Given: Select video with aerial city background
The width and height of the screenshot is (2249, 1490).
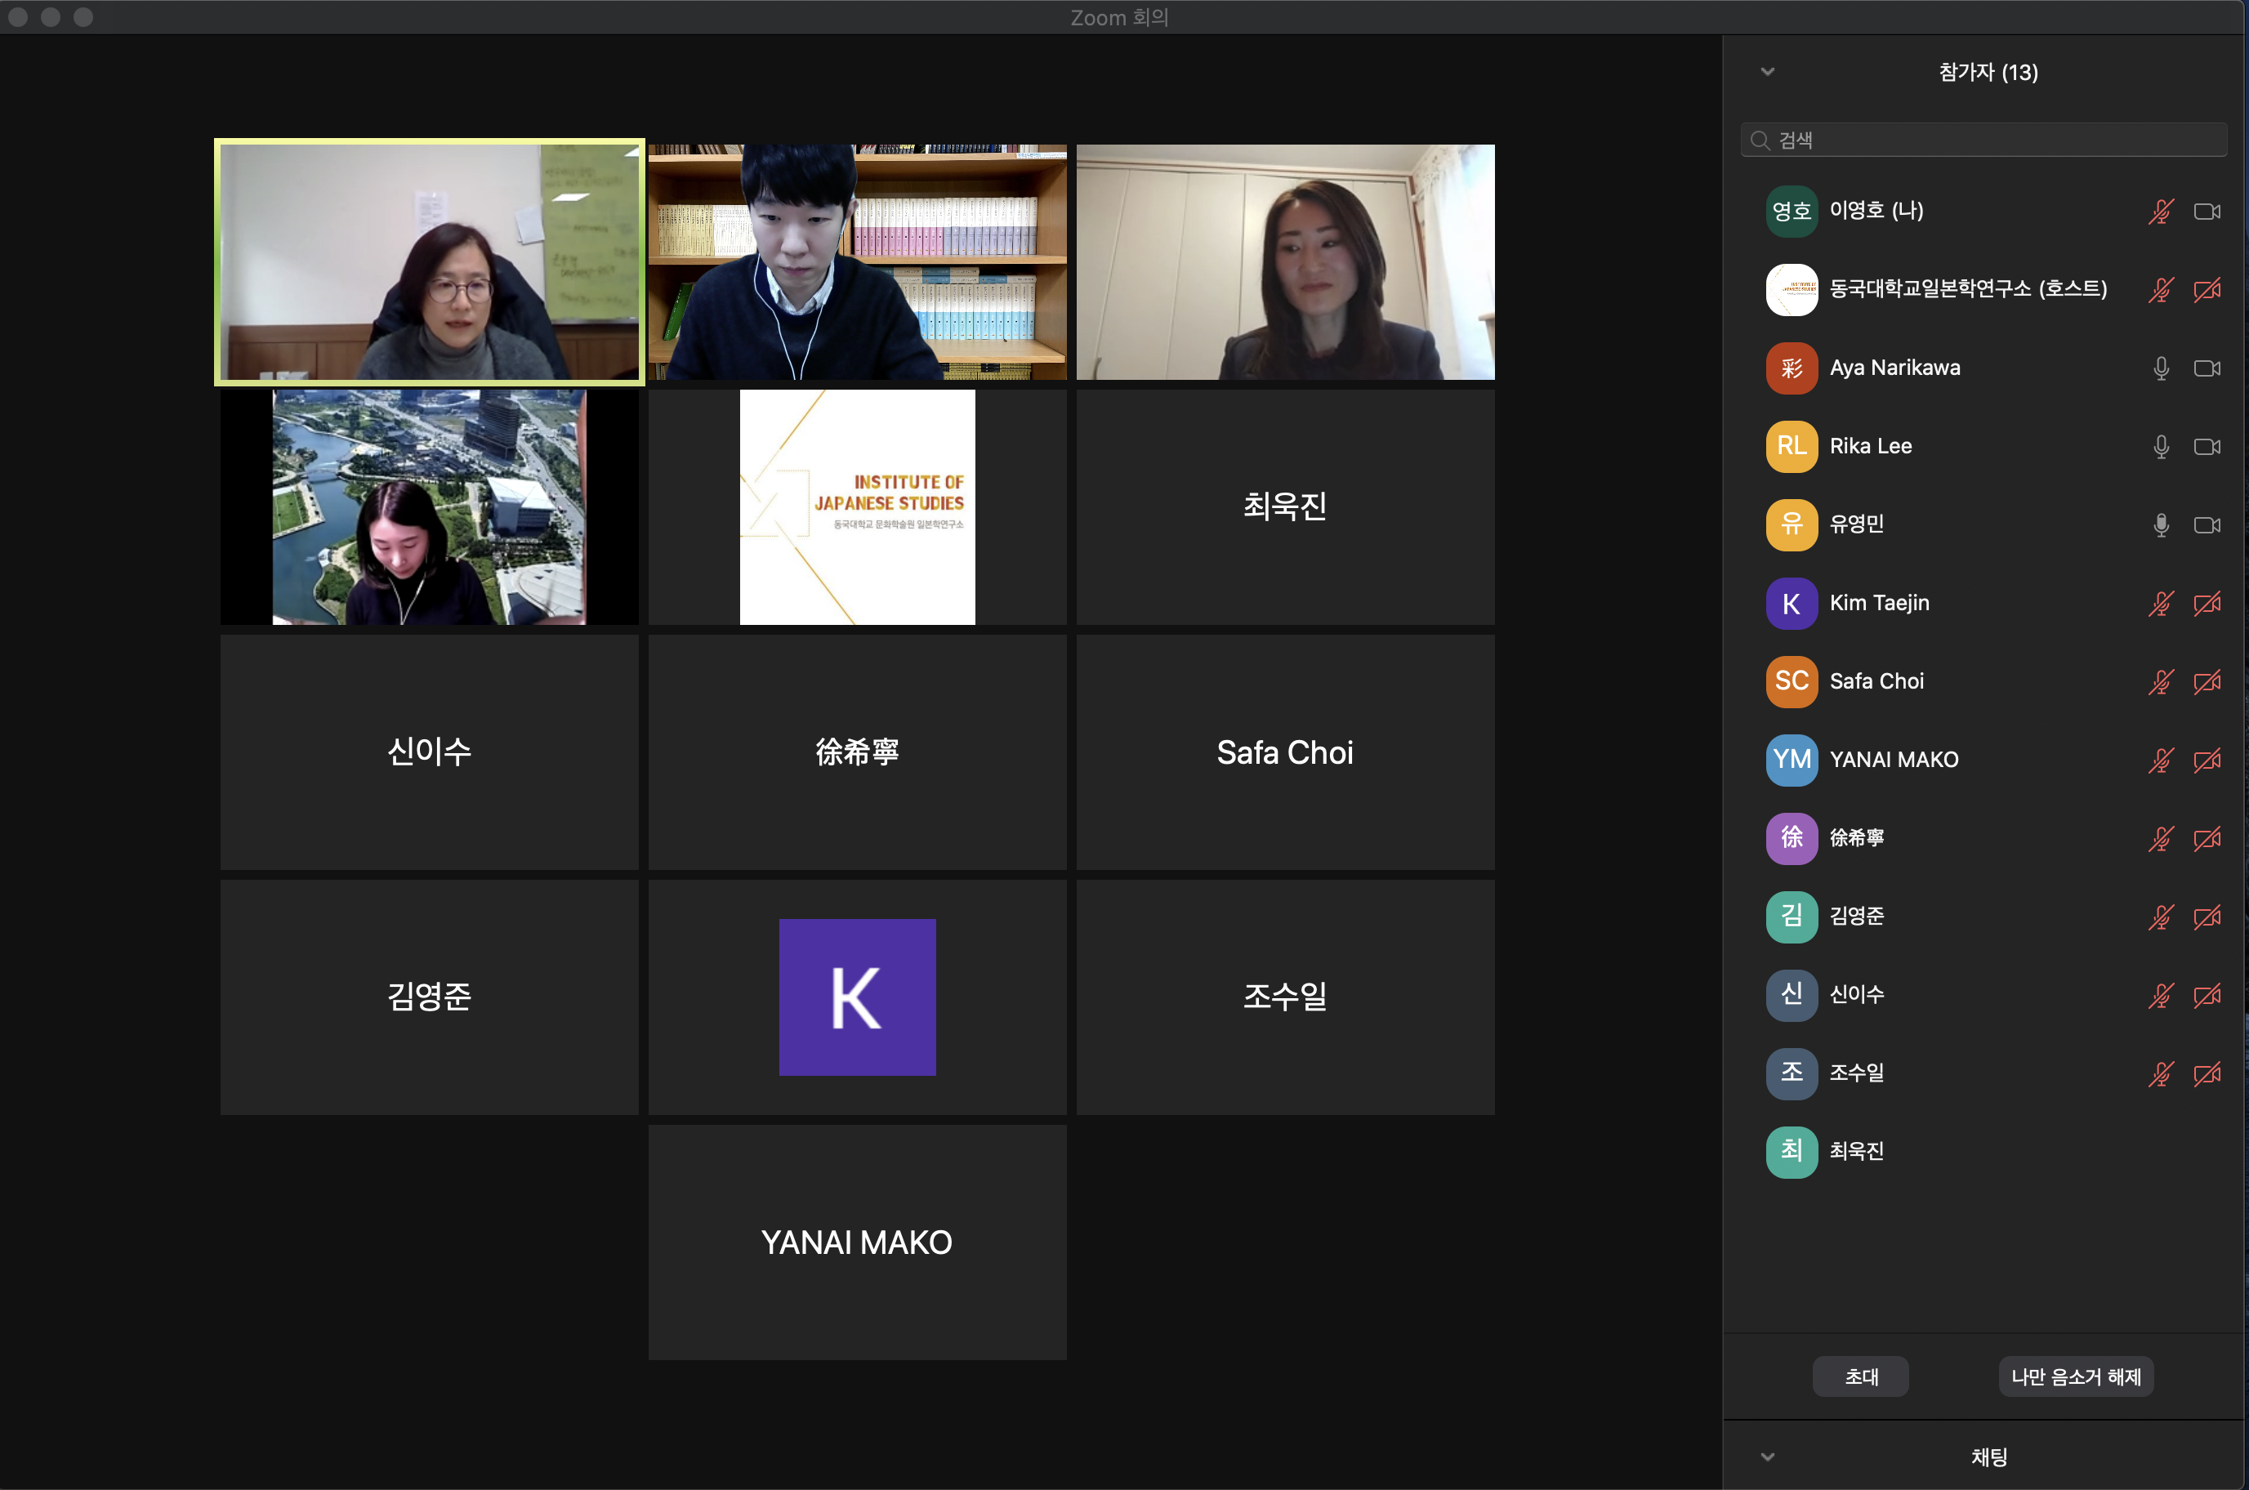Looking at the screenshot, I should [430, 507].
